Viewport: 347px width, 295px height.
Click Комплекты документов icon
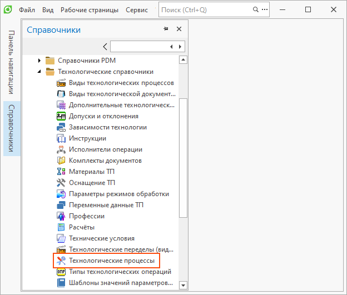(x=61, y=161)
